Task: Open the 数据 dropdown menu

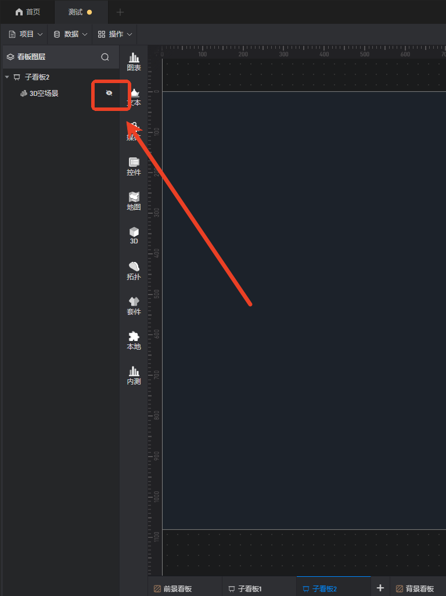Action: pos(70,34)
